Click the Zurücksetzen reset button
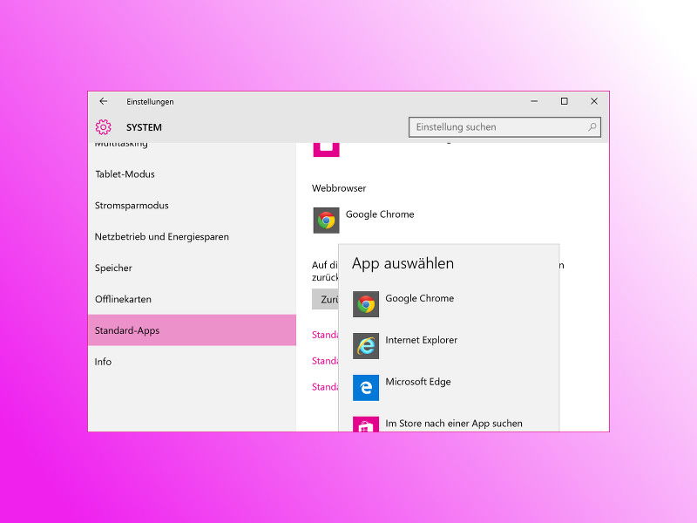The image size is (697, 523). pos(325,299)
